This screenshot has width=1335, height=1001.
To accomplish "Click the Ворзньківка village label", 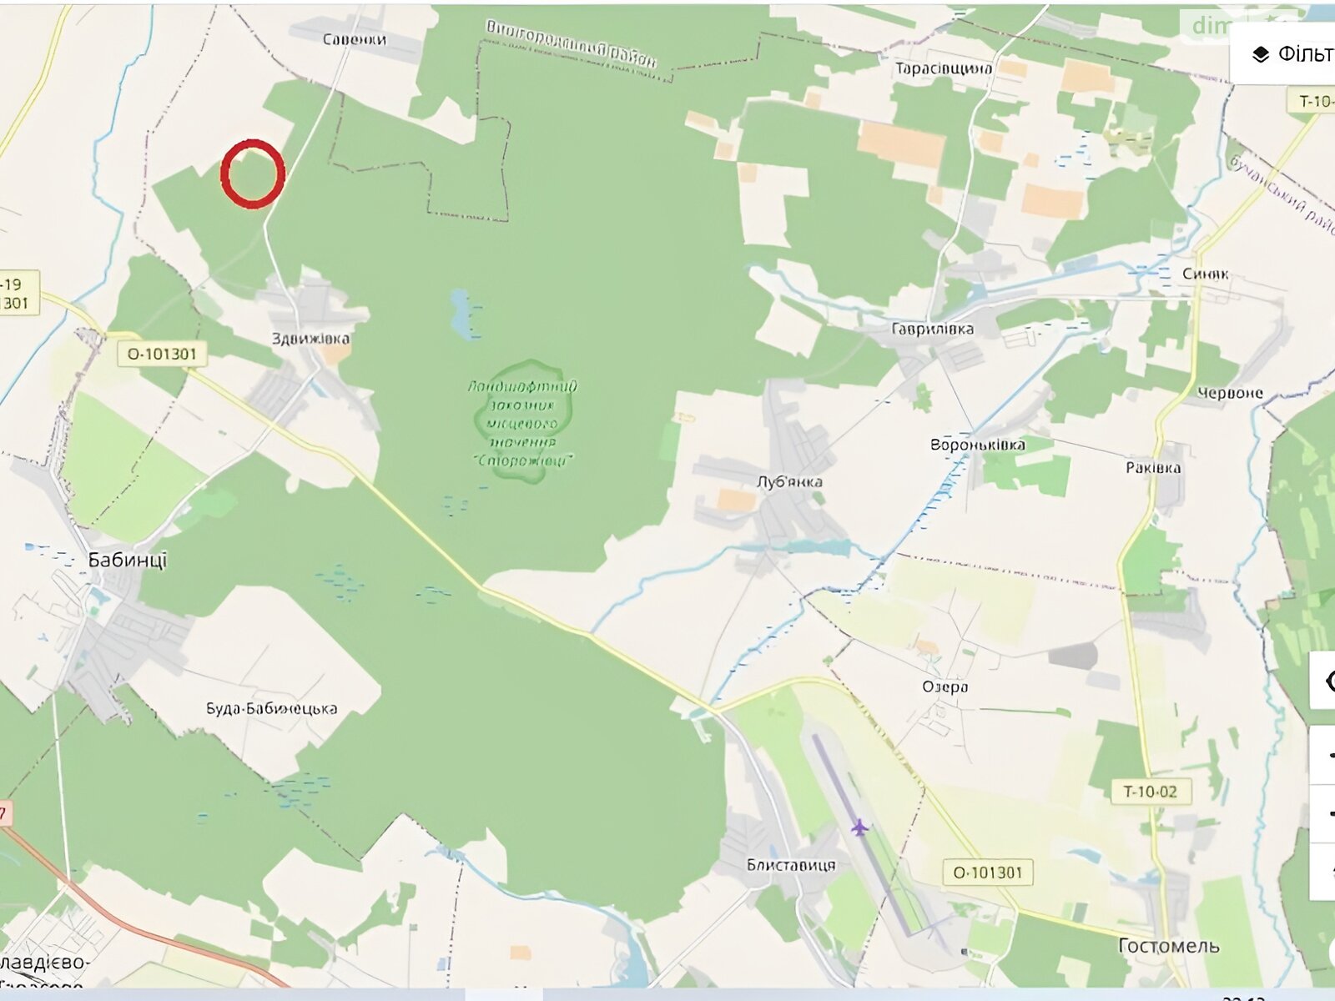I will [978, 445].
